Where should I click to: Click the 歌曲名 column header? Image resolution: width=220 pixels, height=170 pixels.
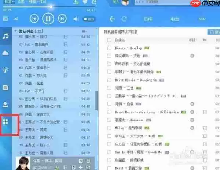pyautogui.click(x=120, y=40)
